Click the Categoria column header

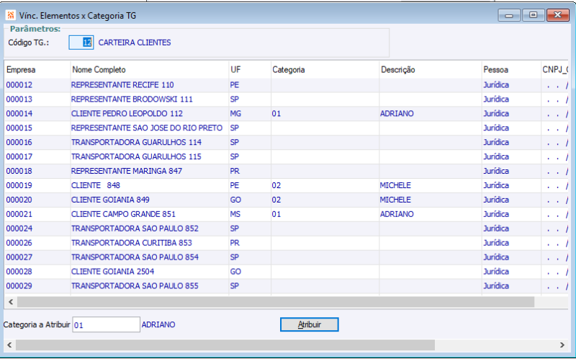point(325,70)
